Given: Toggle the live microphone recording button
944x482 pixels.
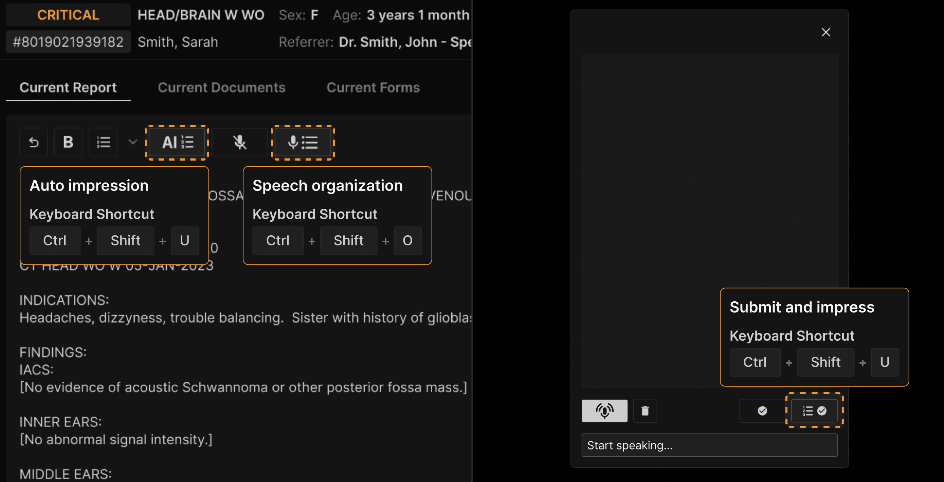Looking at the screenshot, I should 604,411.
